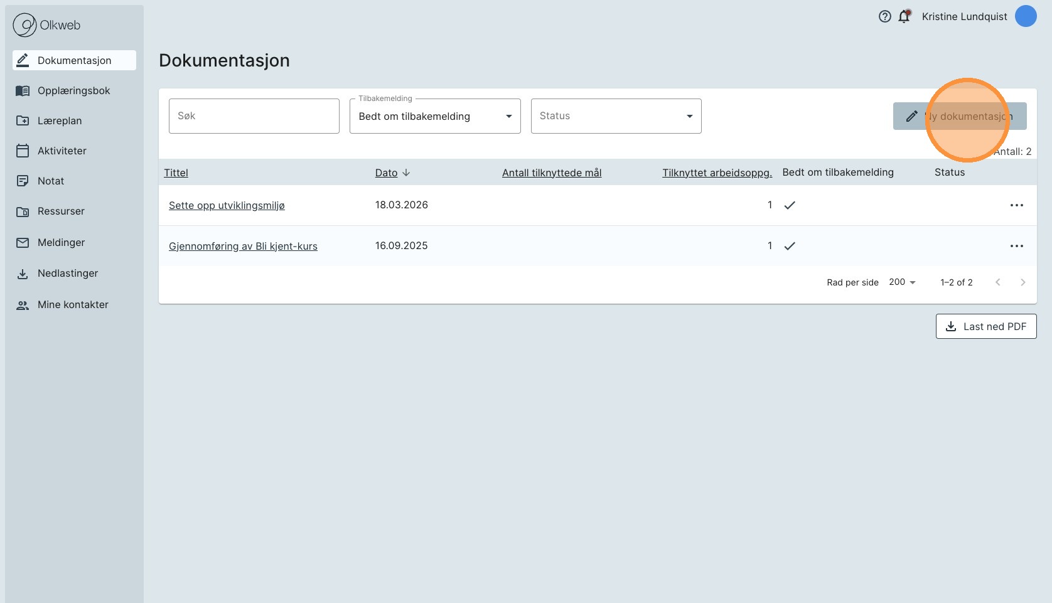Viewport: 1052px width, 603px height.
Task: Navigate to Læreplan in sidebar
Action: tap(60, 121)
